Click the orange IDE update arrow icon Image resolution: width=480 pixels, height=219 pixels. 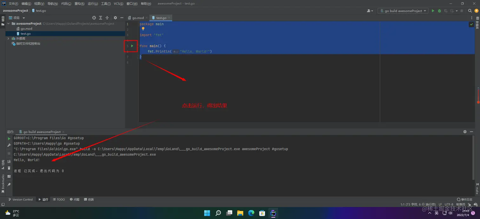click(x=476, y=11)
